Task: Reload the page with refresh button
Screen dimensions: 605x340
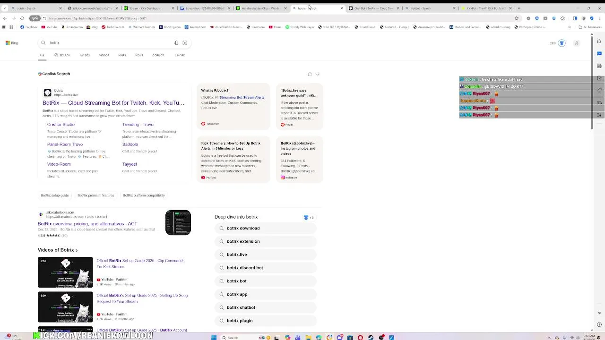Action: pos(22,18)
